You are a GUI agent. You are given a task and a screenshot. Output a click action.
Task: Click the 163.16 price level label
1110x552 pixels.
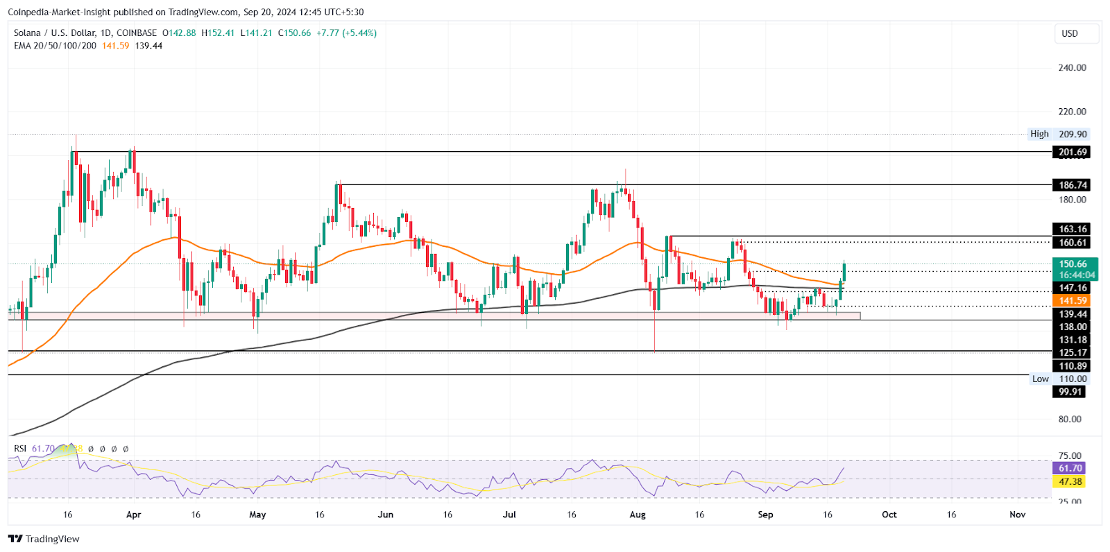1072,229
